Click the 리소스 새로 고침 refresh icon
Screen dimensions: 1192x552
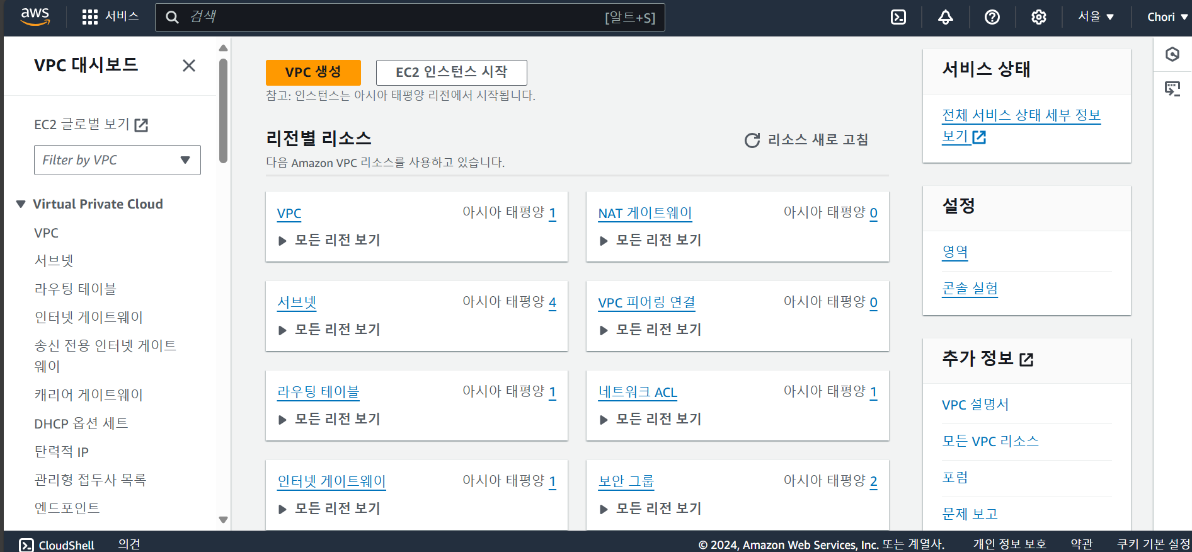(x=752, y=140)
